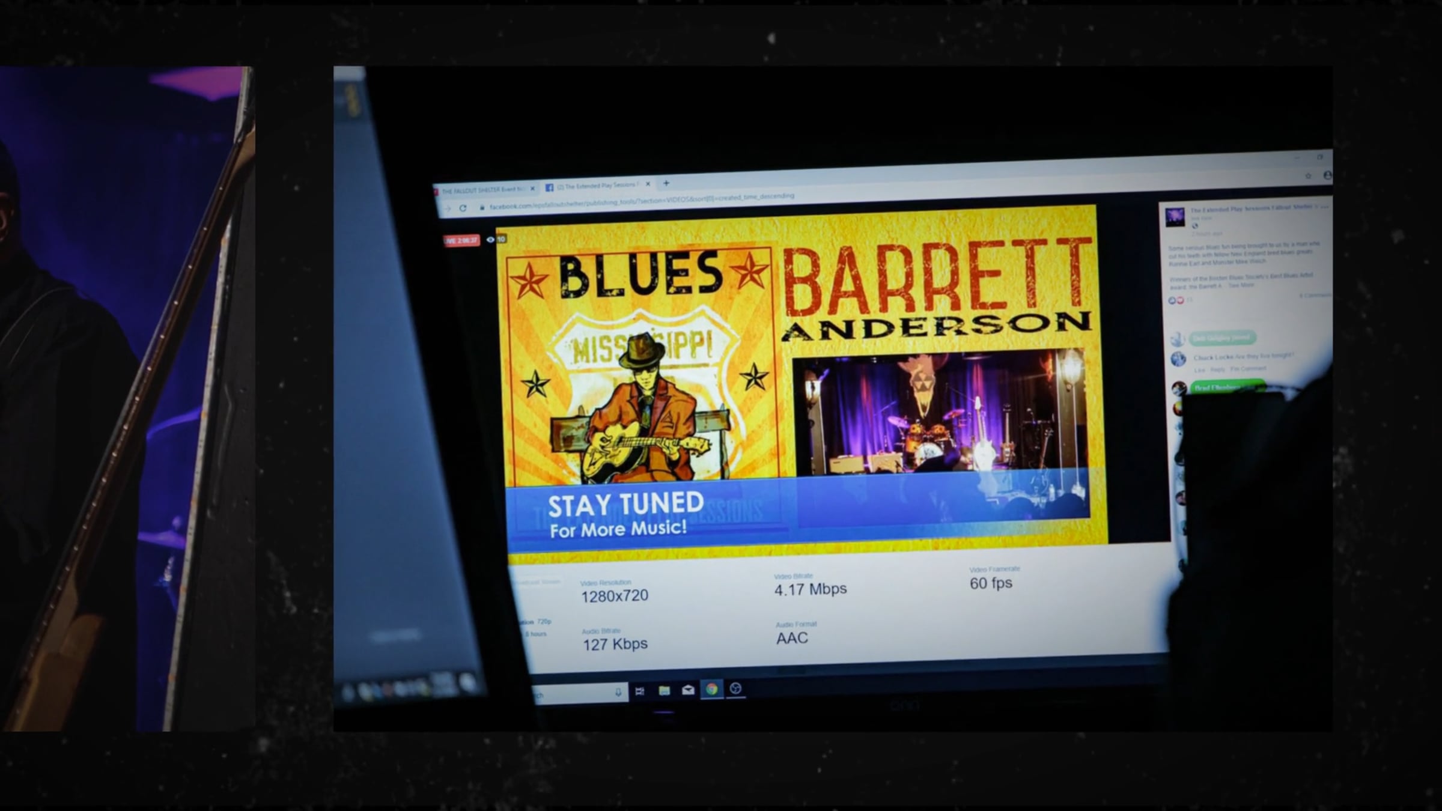Click the Chrome taskbar icon

coord(711,689)
